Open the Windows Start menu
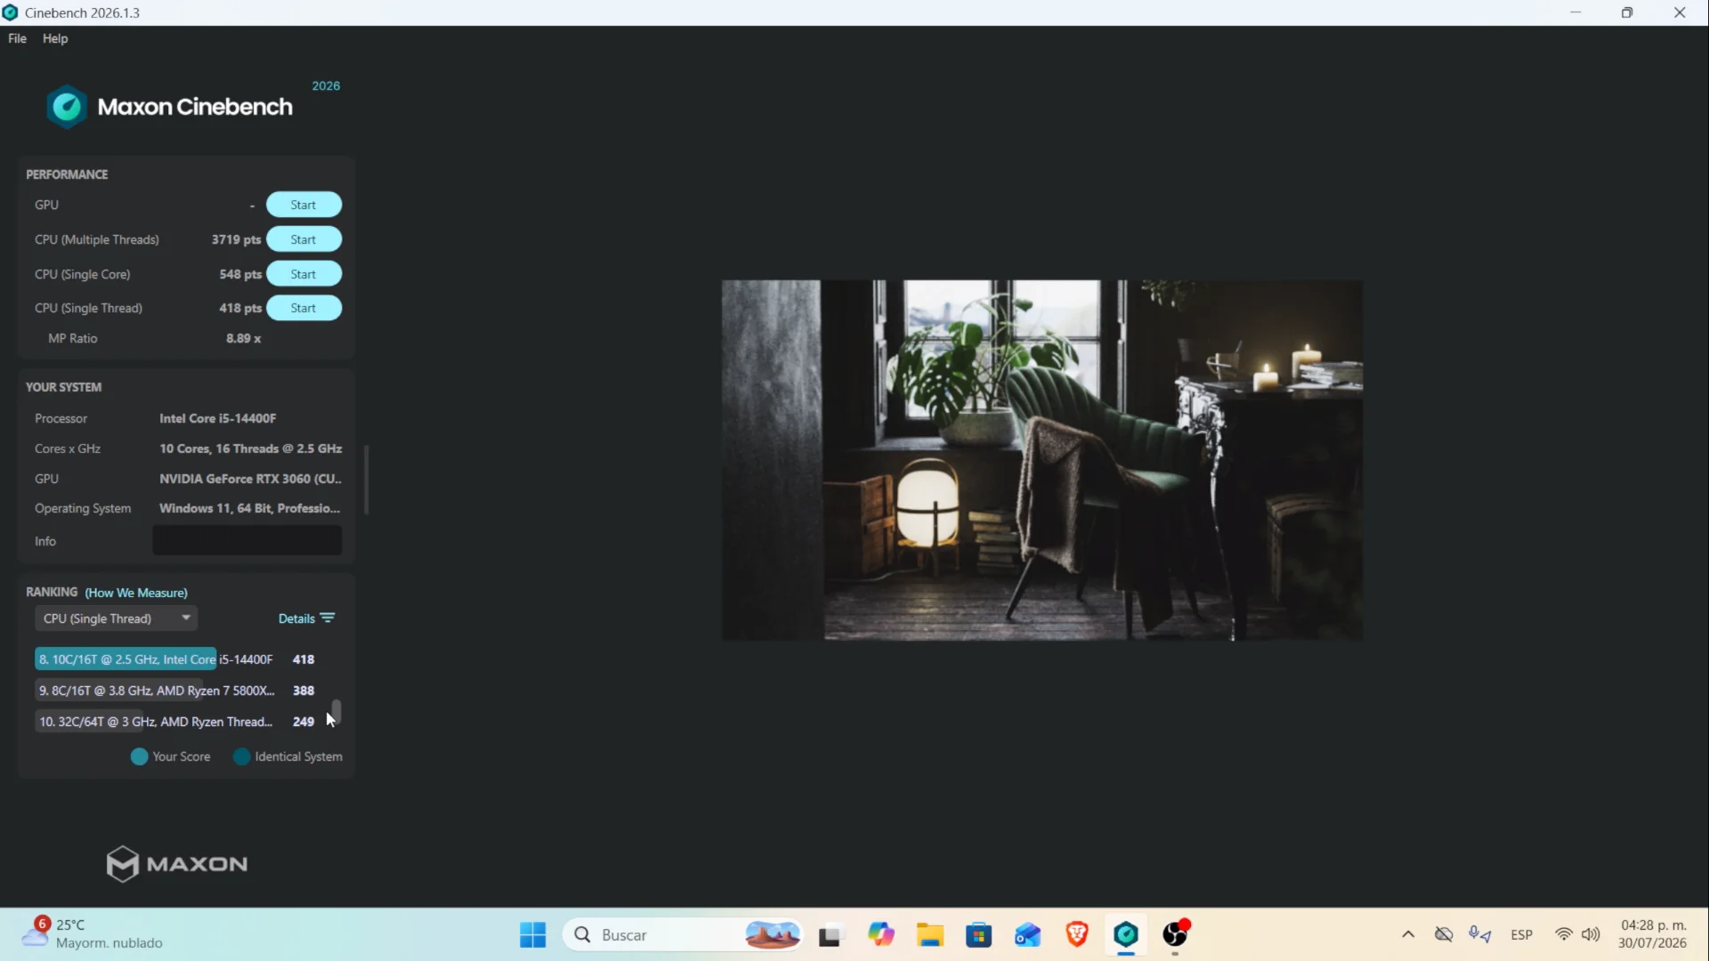The height and width of the screenshot is (961, 1709). [532, 934]
